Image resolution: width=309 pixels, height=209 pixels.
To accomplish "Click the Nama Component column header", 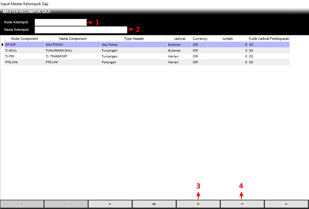I will point(73,39).
